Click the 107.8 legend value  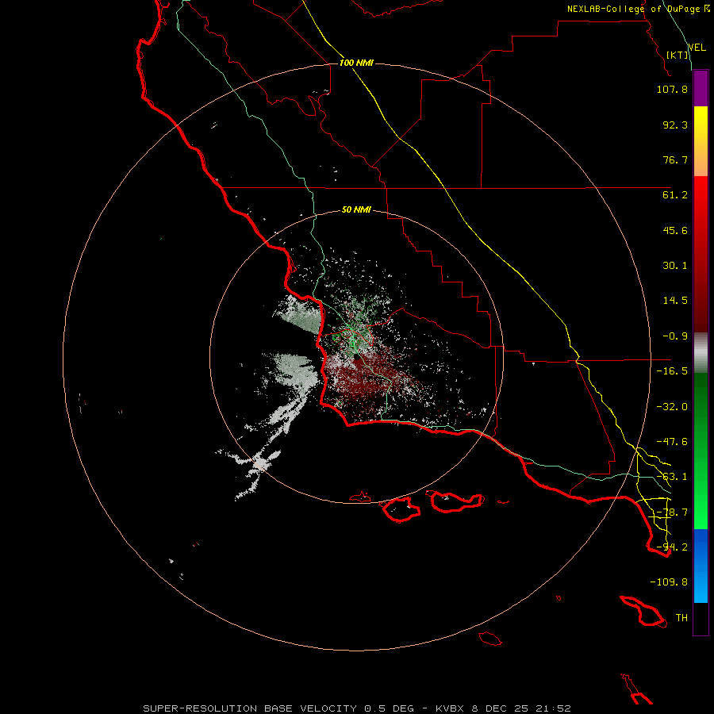pyautogui.click(x=672, y=89)
